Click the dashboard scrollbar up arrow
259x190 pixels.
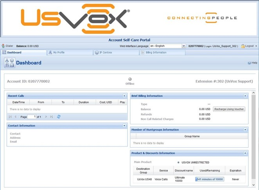tap(254, 93)
